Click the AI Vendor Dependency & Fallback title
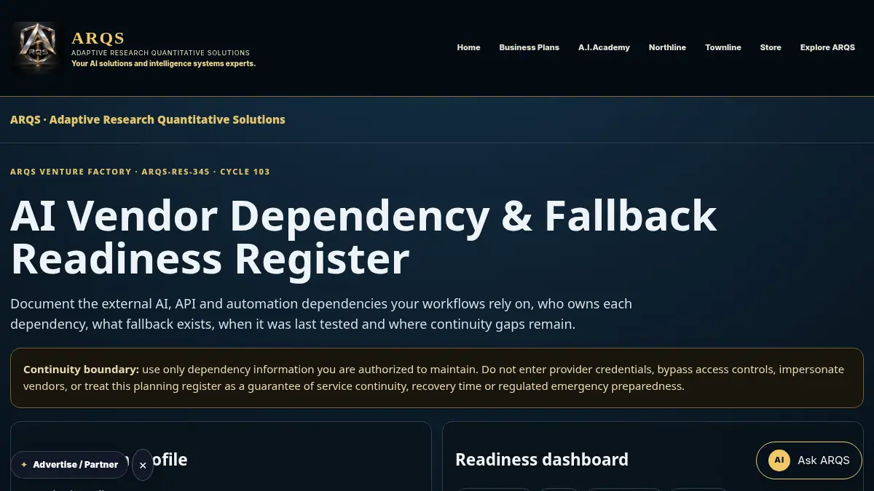The height and width of the screenshot is (491, 874). [x=363, y=237]
